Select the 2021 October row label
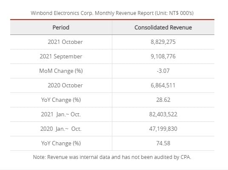 (x=65, y=42)
